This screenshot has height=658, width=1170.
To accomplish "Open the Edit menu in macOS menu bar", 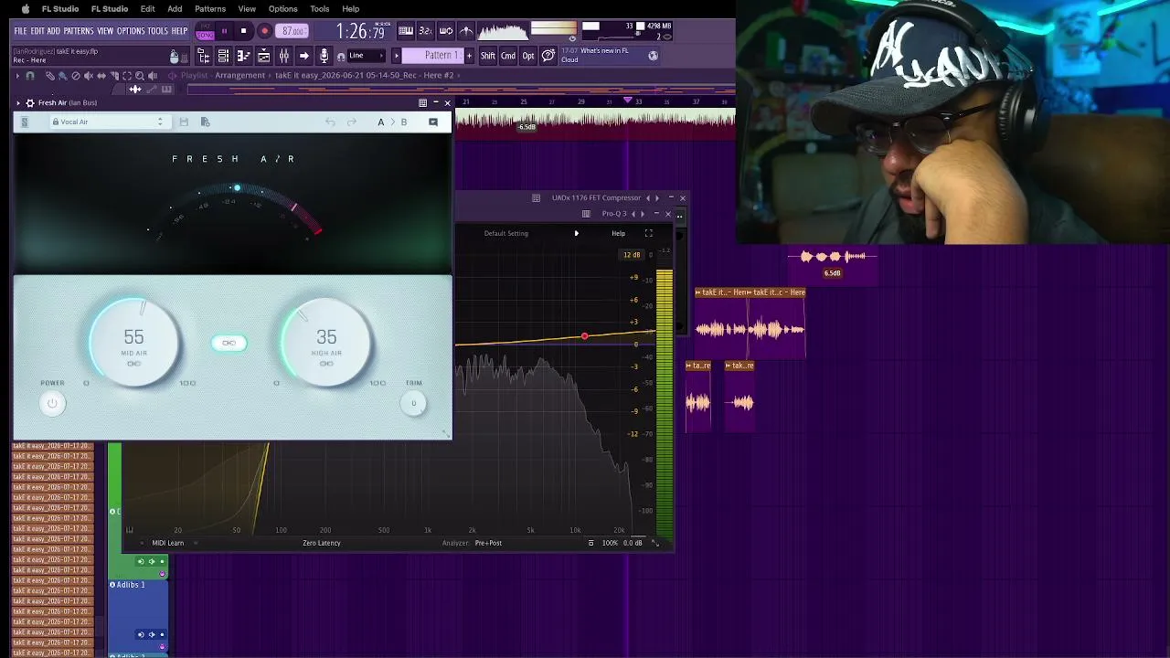I will [x=147, y=9].
